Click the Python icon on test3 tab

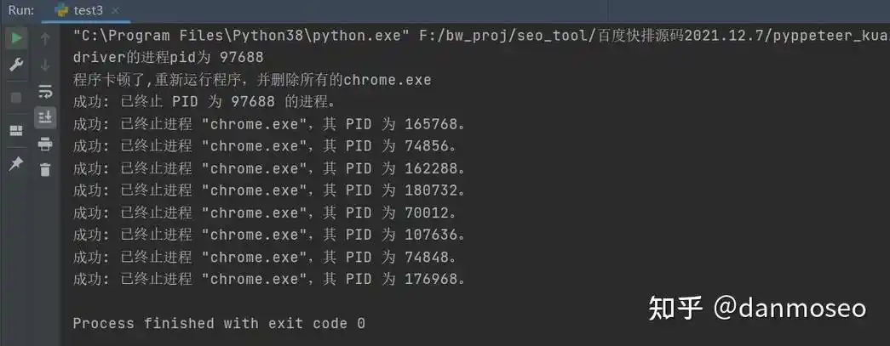point(61,11)
